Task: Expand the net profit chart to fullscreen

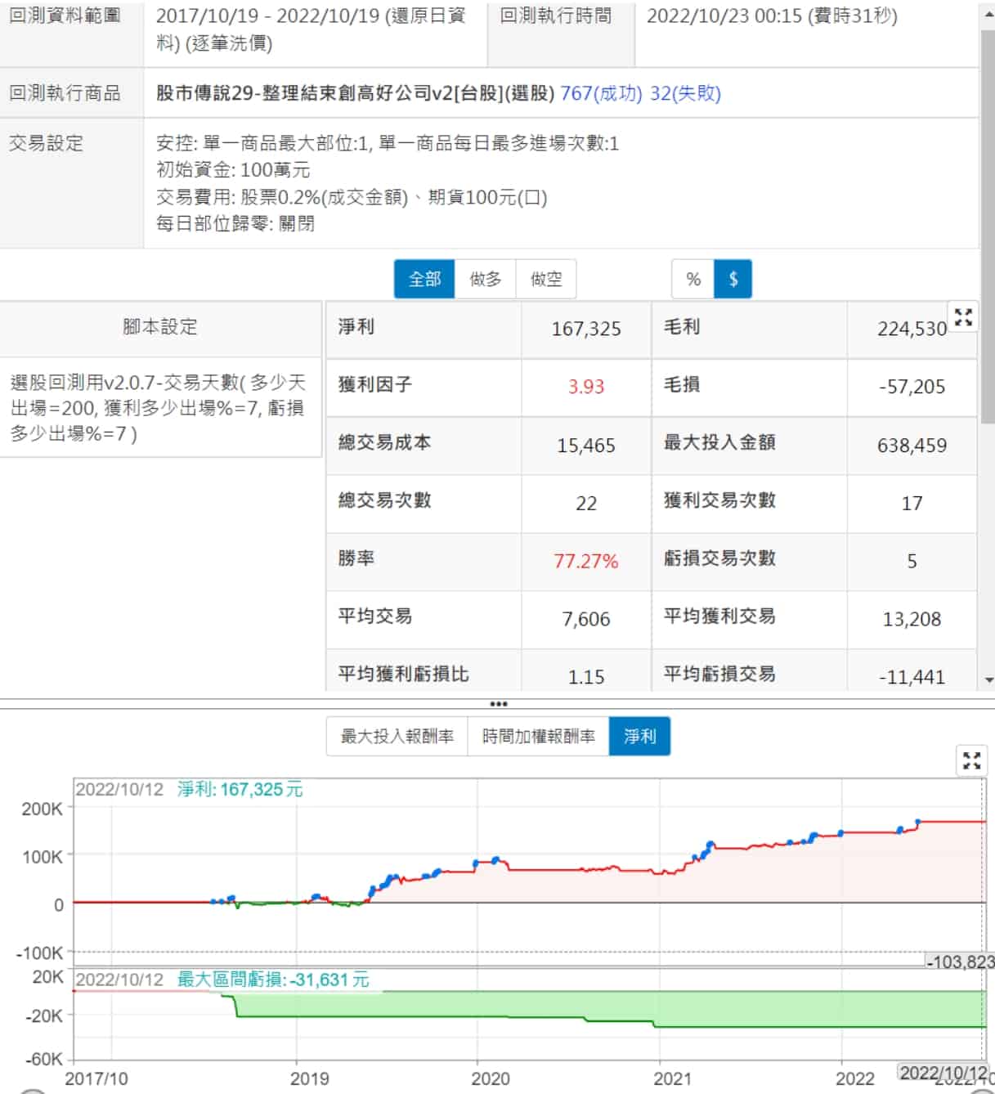Action: coord(971,761)
